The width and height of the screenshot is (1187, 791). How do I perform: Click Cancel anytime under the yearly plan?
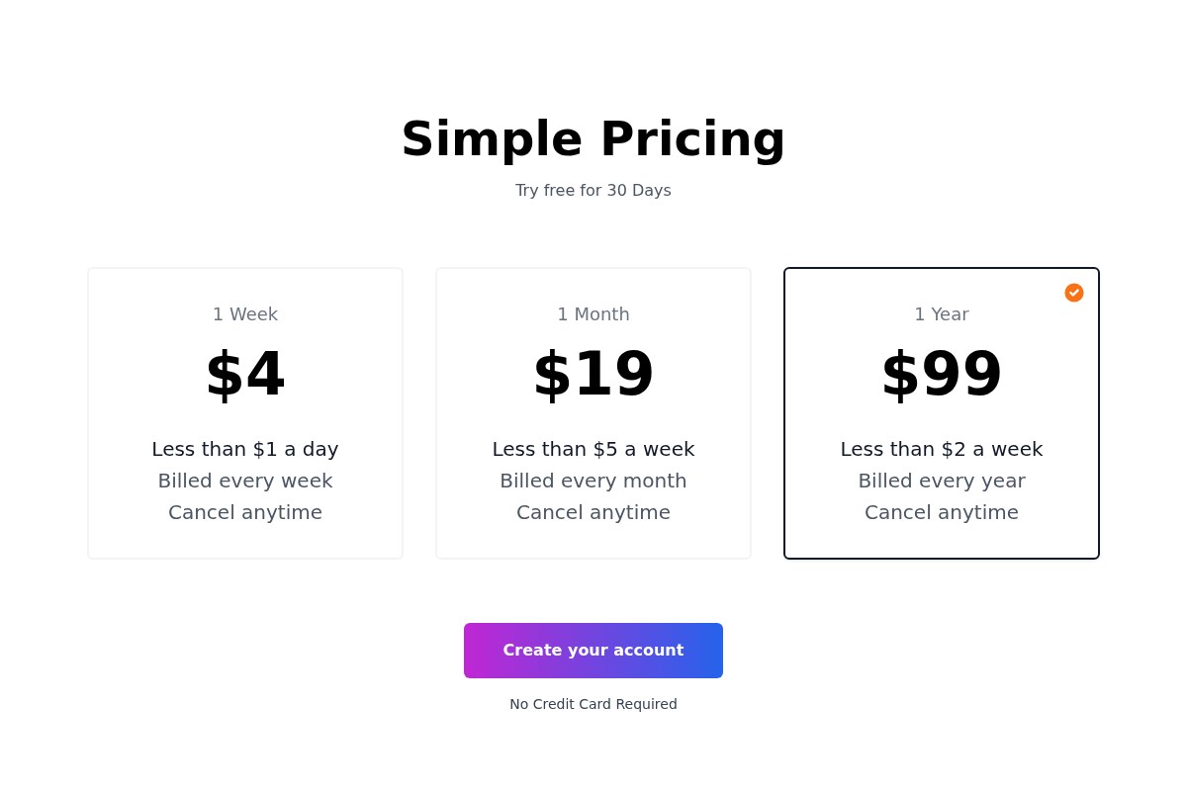point(942,512)
